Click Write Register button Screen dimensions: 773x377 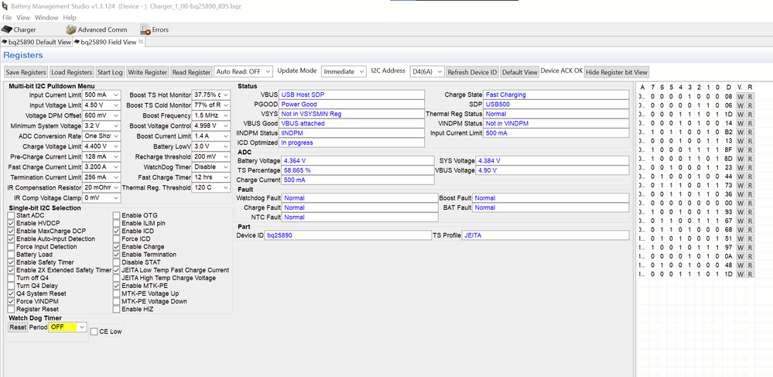[x=147, y=72]
